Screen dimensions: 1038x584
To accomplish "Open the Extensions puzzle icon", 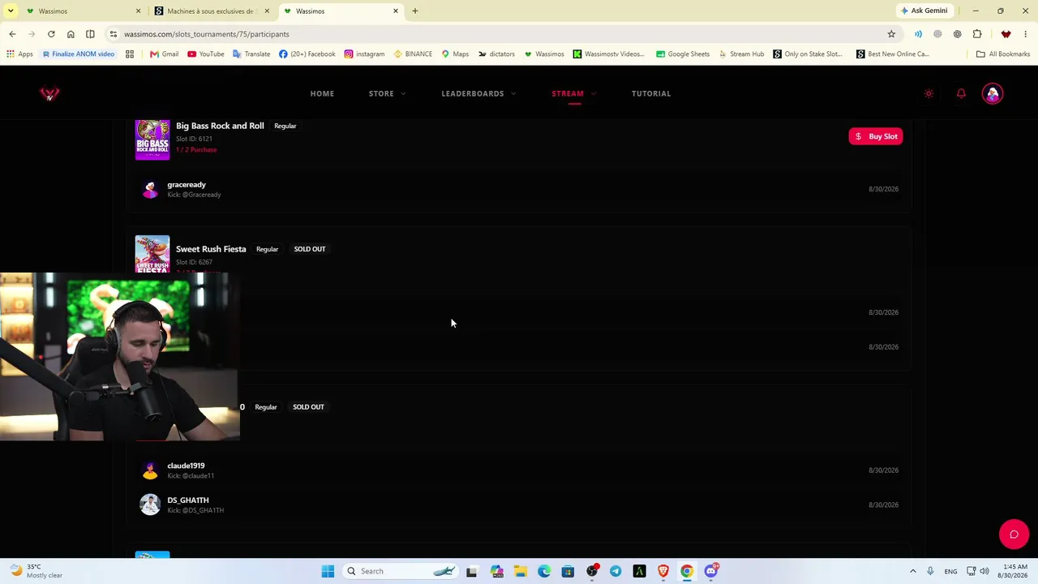I will pyautogui.click(x=977, y=34).
